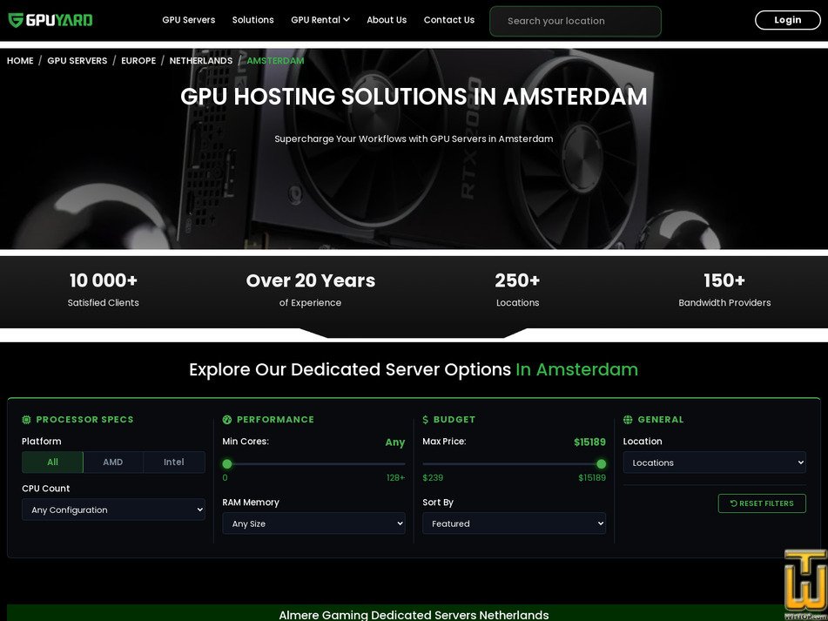Focus the Search your location field
Screen dimensions: 828x621
575,21
